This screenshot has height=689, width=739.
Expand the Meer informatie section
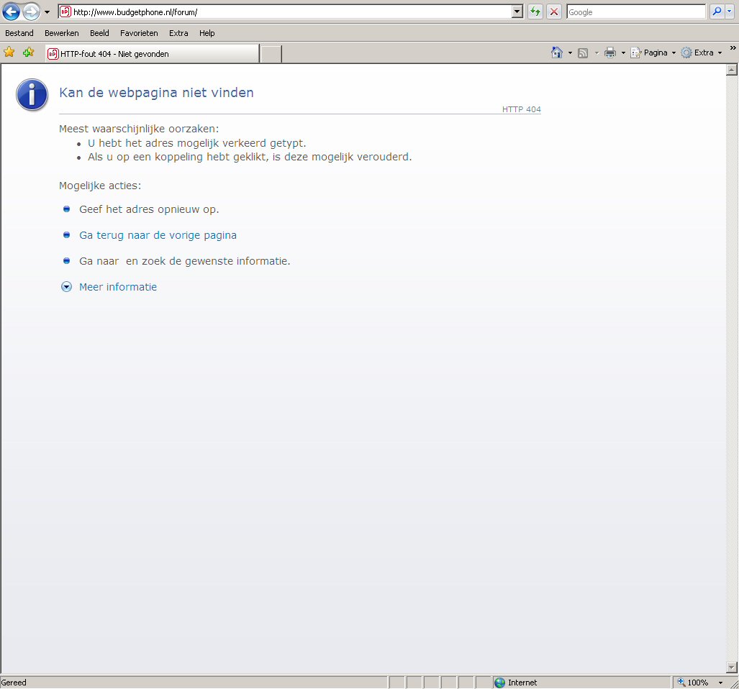point(117,287)
